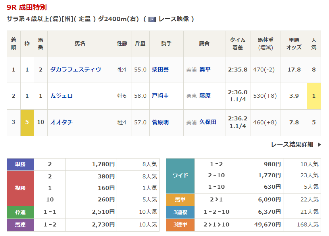Click the red 複勝 payout label
Screen dimensions: 329x236
pyautogui.click(x=20, y=188)
